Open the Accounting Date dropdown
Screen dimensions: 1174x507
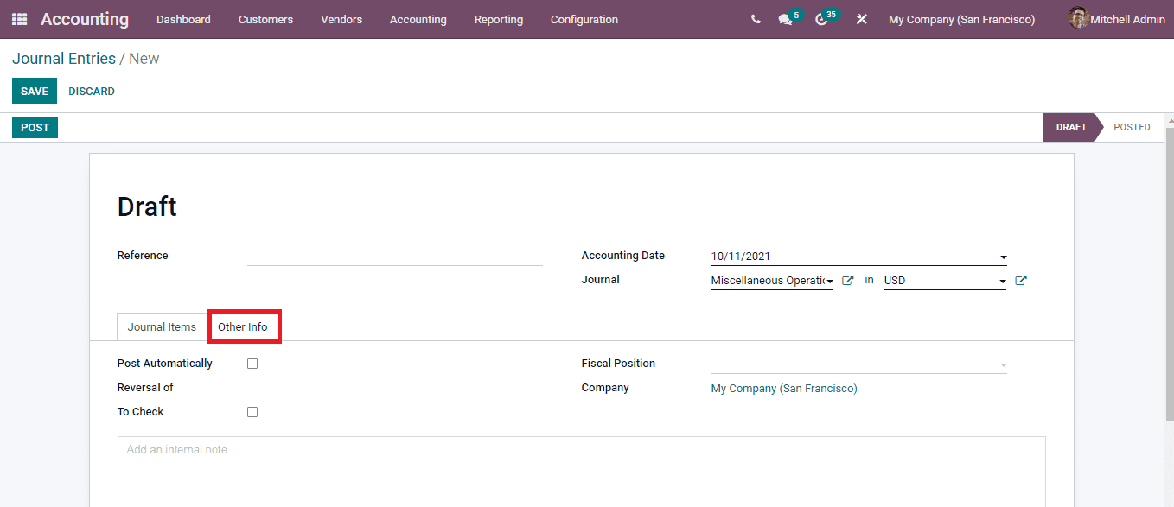click(1002, 257)
